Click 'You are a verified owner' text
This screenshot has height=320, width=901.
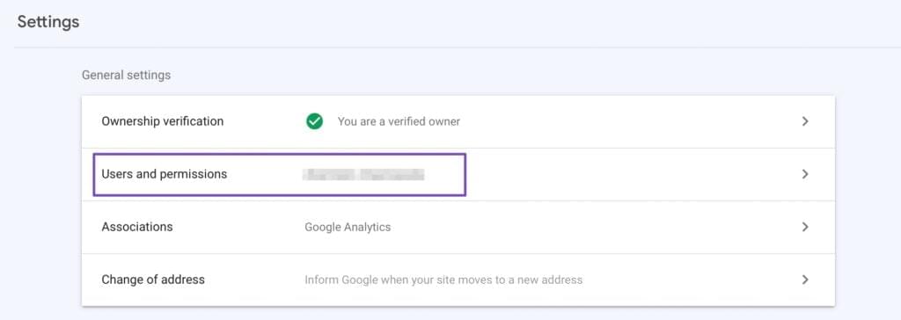coord(399,122)
